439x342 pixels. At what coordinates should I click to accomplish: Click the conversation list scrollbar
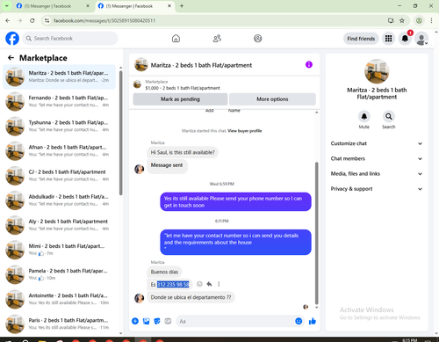120,132
